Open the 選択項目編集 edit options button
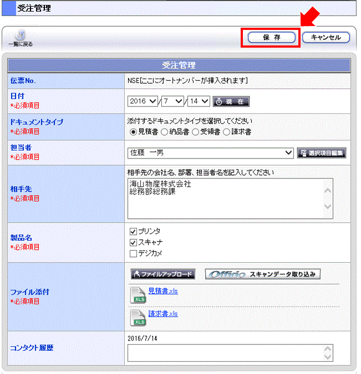This screenshot has height=374, width=361. [322, 152]
